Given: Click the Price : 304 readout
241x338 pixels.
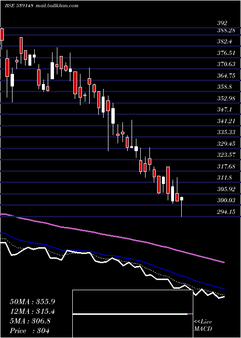Looking at the screenshot, I should [29, 331].
